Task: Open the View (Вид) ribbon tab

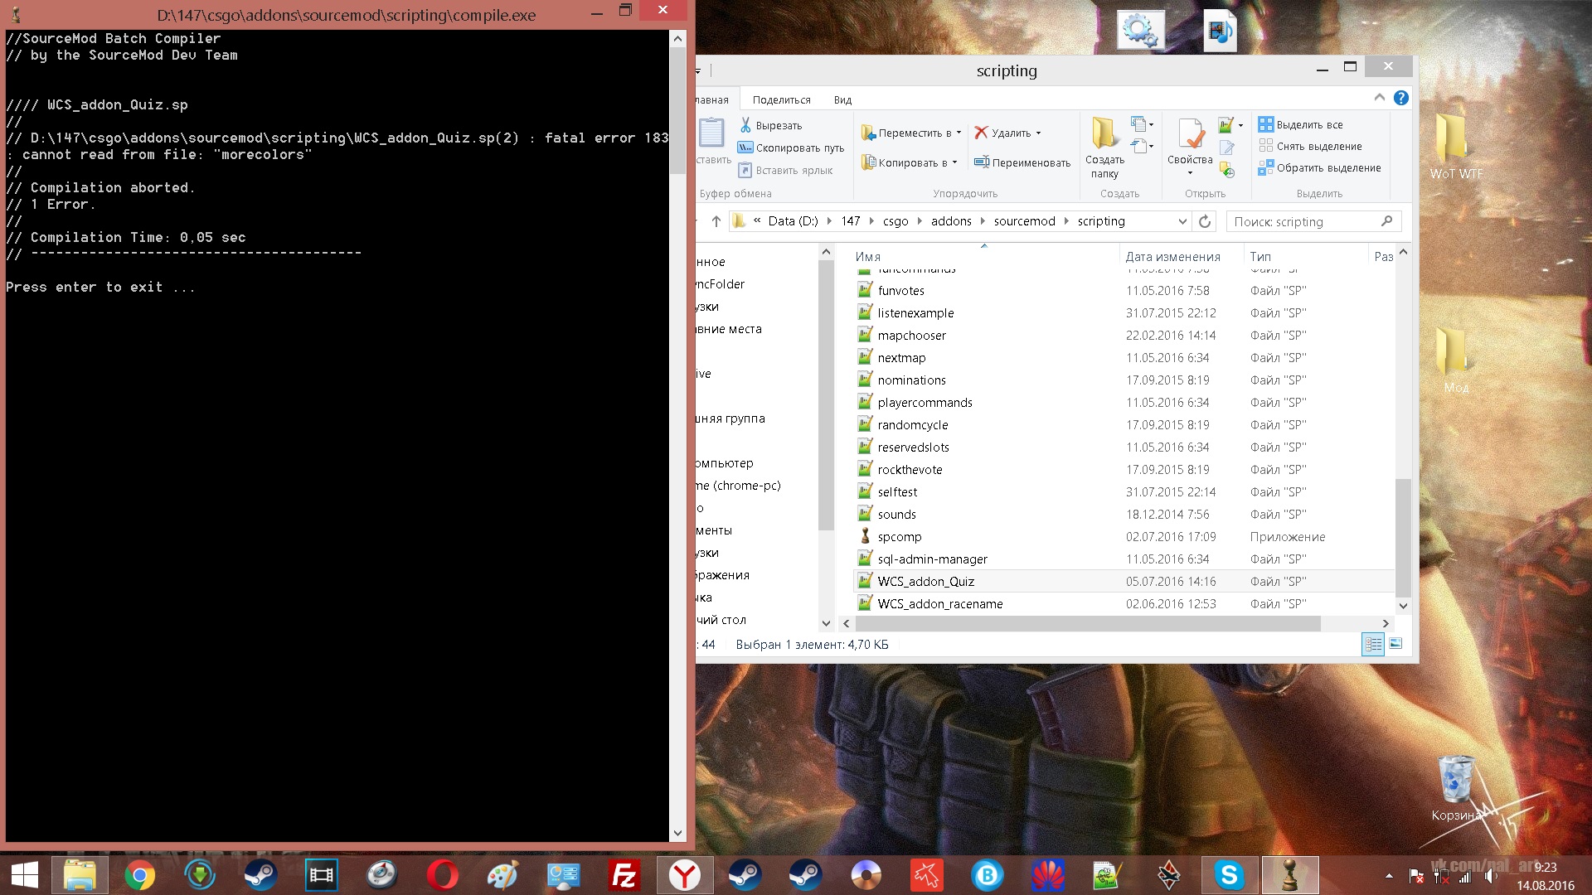Action: [842, 99]
